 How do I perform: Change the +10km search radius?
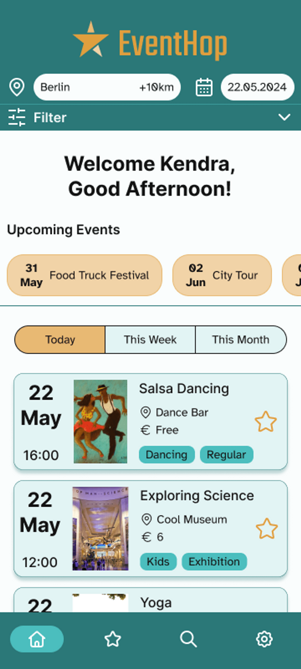pos(156,87)
